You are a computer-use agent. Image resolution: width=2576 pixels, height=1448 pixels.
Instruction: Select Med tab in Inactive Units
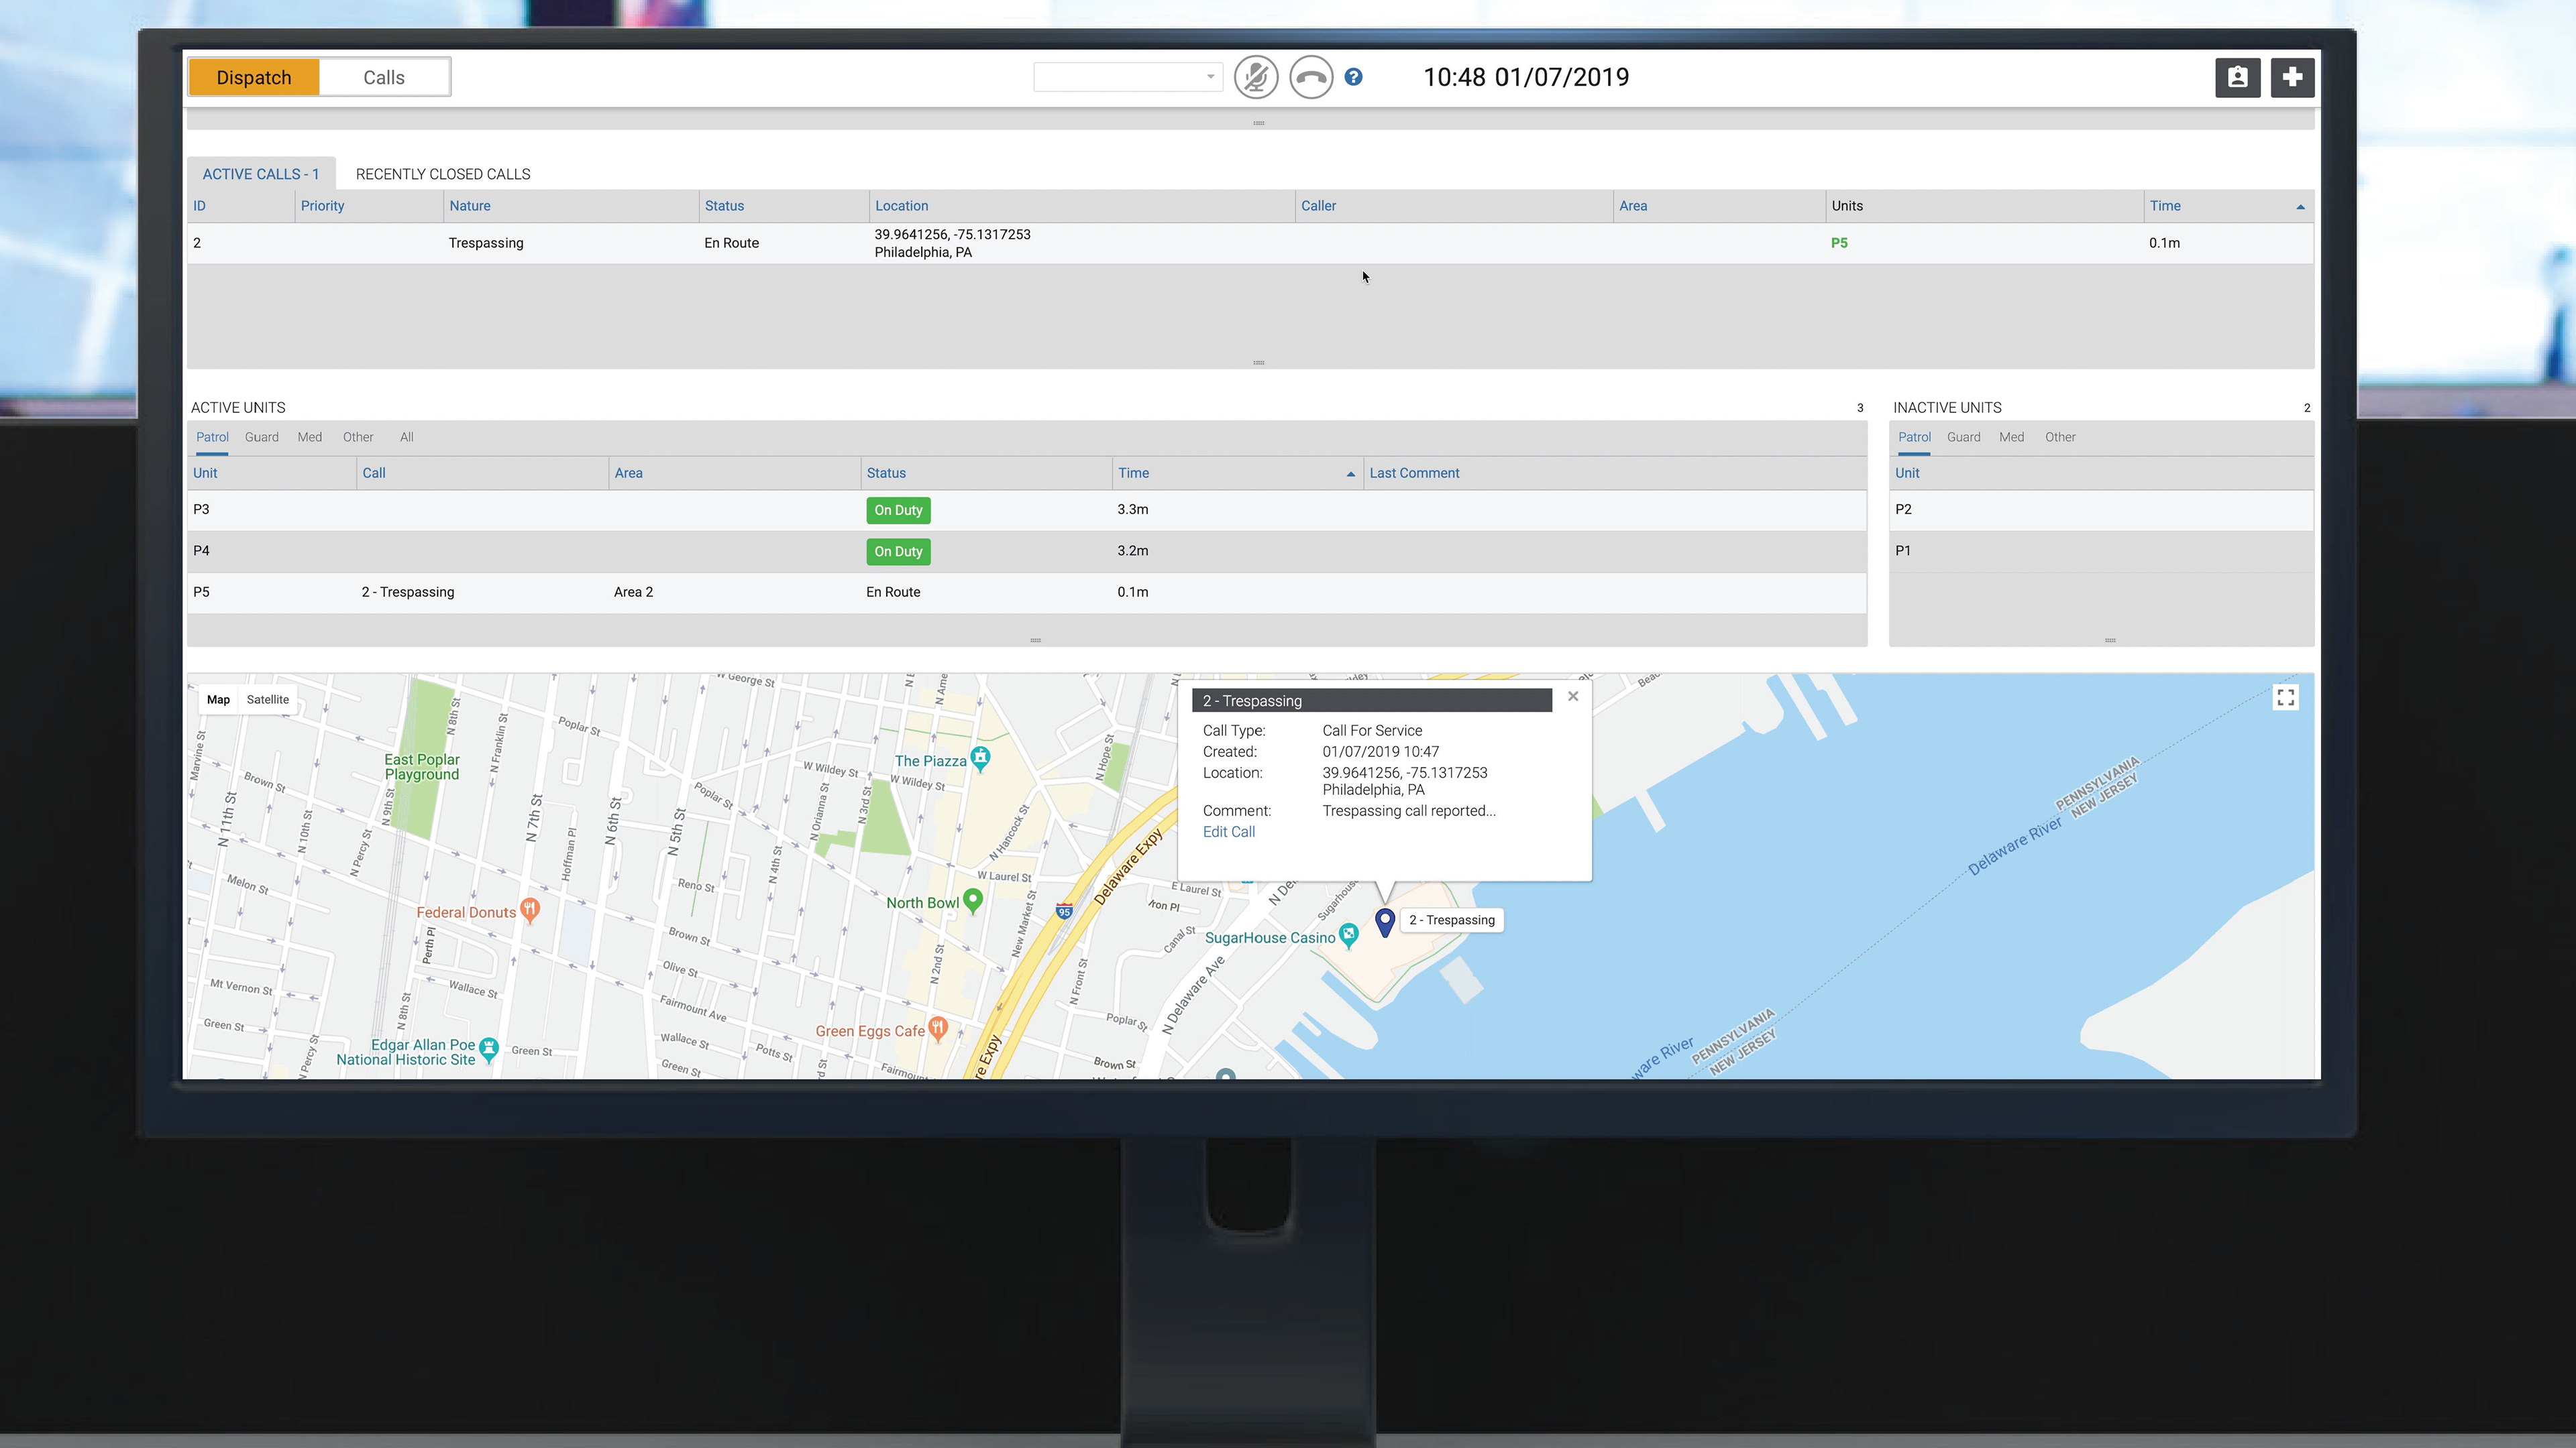(2012, 436)
